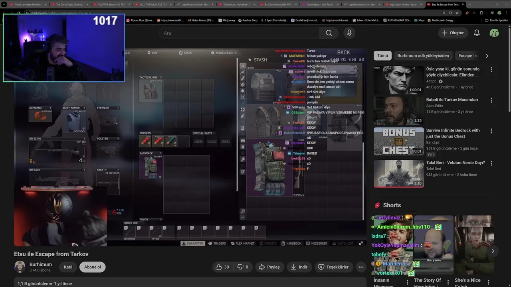This screenshot has height=287, width=511.
Task: Click the Paylaş share button
Action: [269, 267]
